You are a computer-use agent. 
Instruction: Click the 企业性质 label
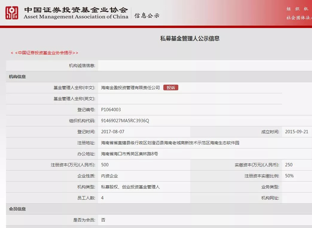[86, 176]
